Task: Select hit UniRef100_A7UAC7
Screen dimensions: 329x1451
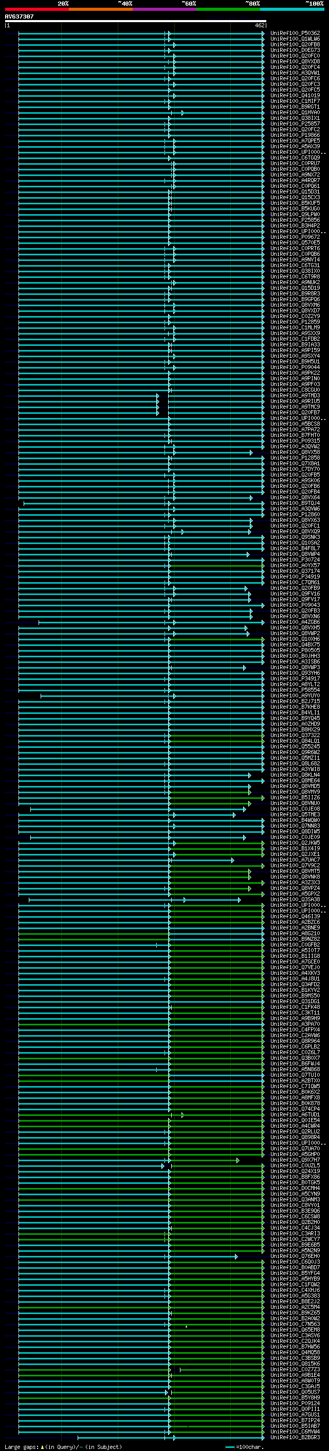Action: click(x=295, y=860)
